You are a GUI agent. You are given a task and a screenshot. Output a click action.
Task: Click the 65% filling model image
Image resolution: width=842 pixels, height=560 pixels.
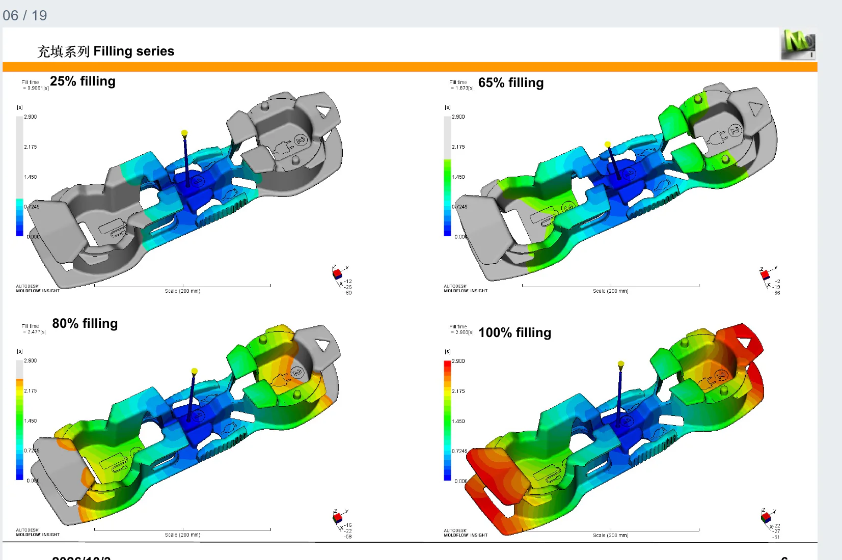click(616, 181)
